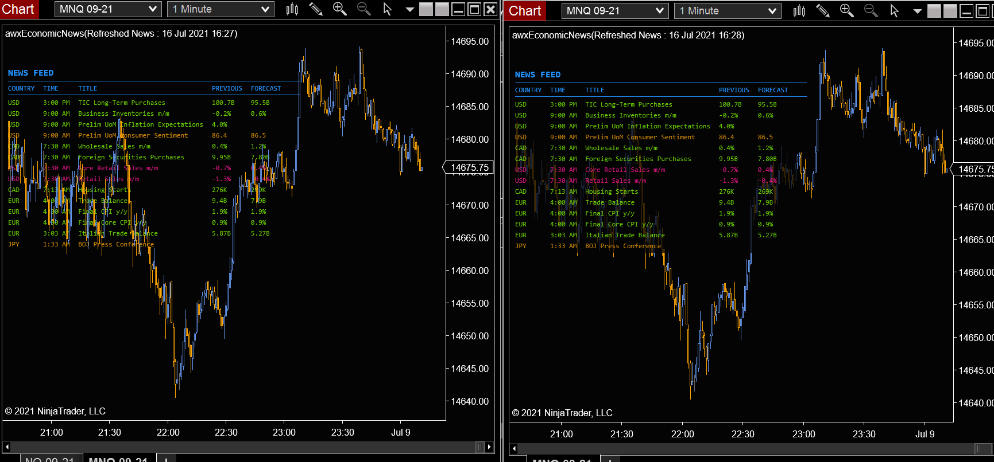The height and width of the screenshot is (462, 994).
Task: Open the 1 Minute interval dropdown in left chart
Action: coord(221,9)
